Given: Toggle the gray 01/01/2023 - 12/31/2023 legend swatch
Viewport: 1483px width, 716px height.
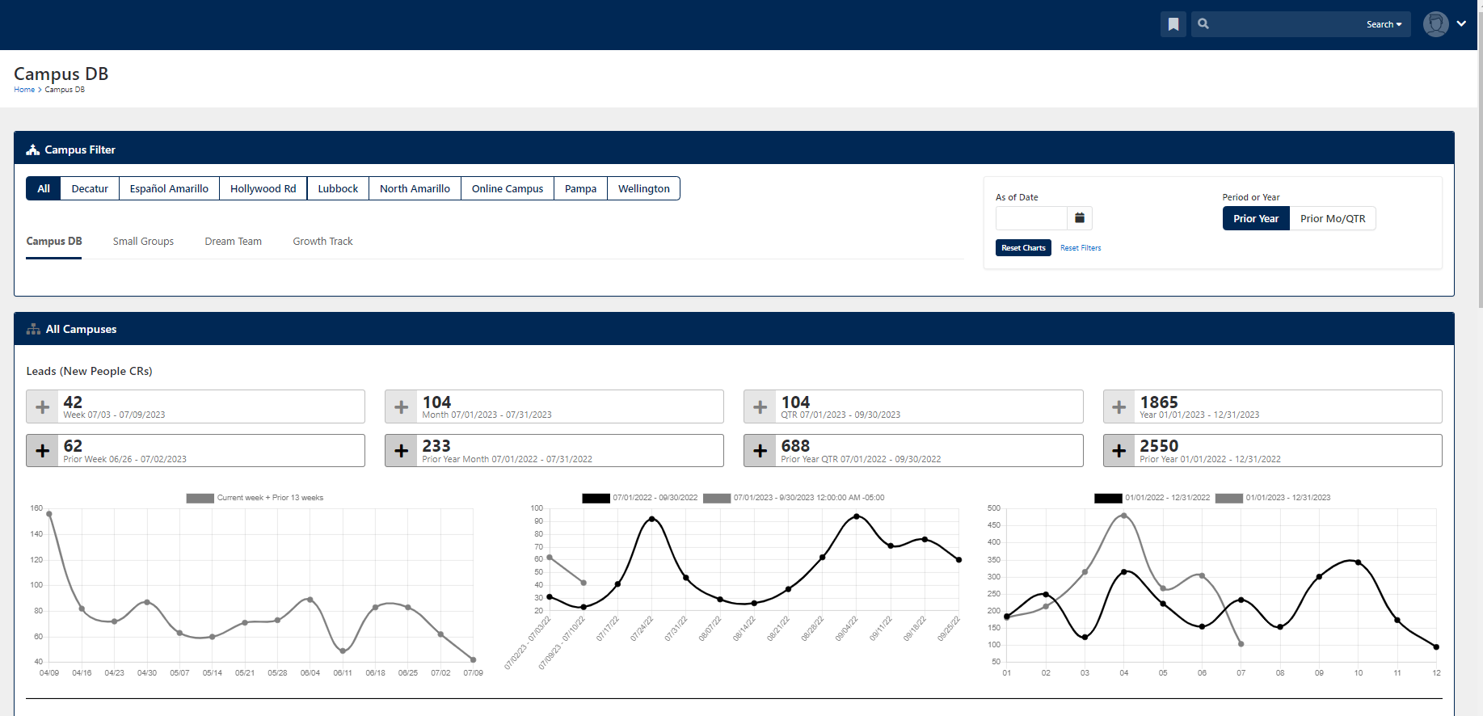Looking at the screenshot, I should click(x=1228, y=498).
